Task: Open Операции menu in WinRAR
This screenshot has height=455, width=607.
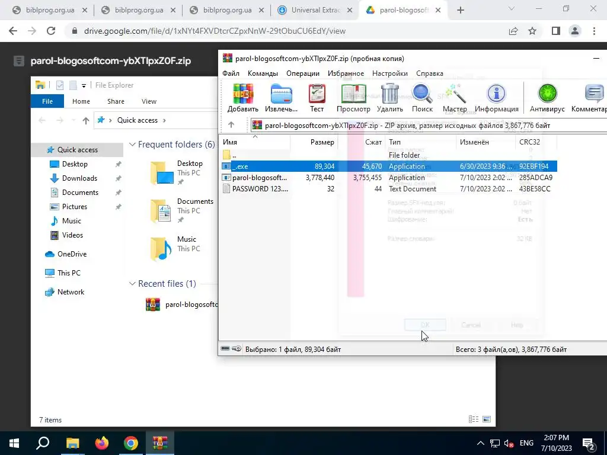Action: tap(303, 73)
